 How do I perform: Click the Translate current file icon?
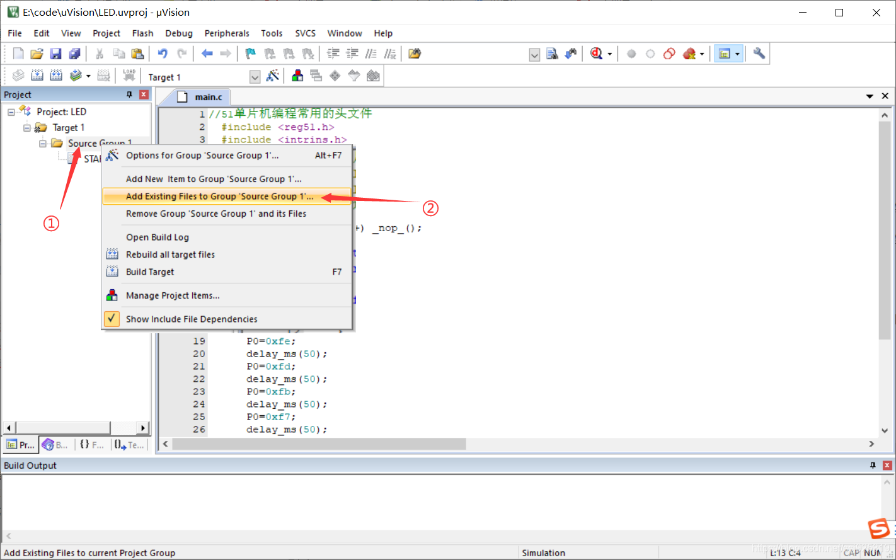[18, 76]
